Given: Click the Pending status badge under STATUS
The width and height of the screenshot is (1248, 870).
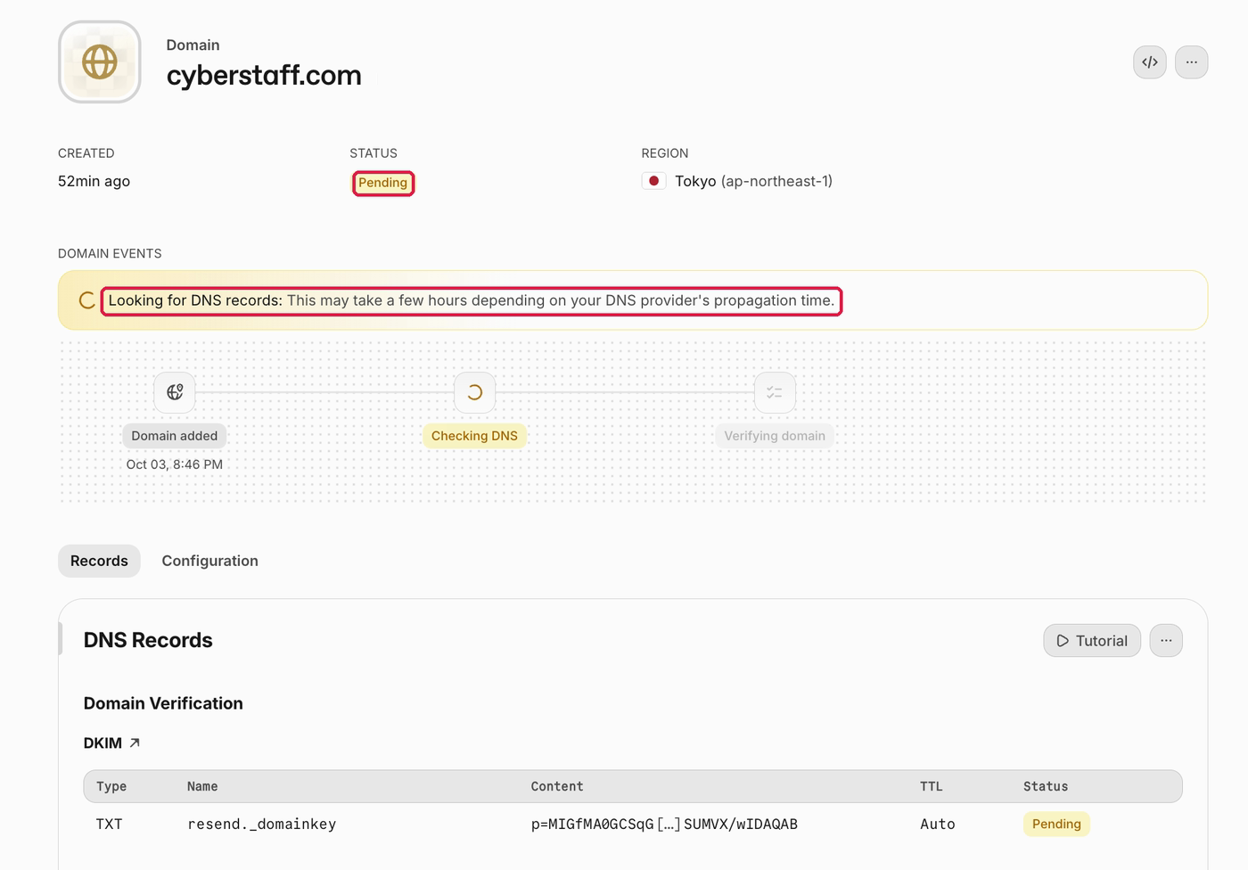Looking at the screenshot, I should [x=383, y=183].
